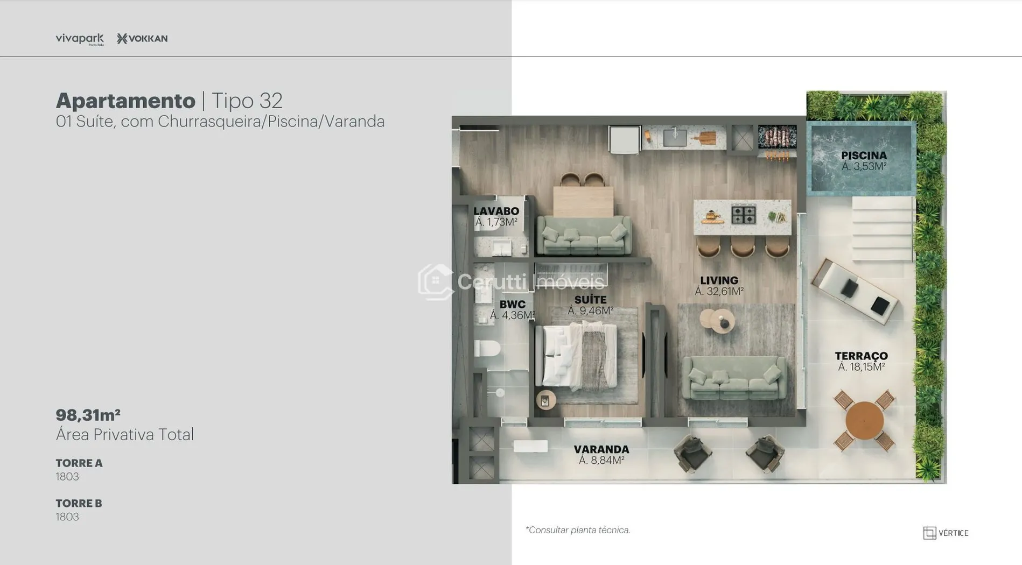
Task: Select the Living room area label
Action: click(x=719, y=286)
